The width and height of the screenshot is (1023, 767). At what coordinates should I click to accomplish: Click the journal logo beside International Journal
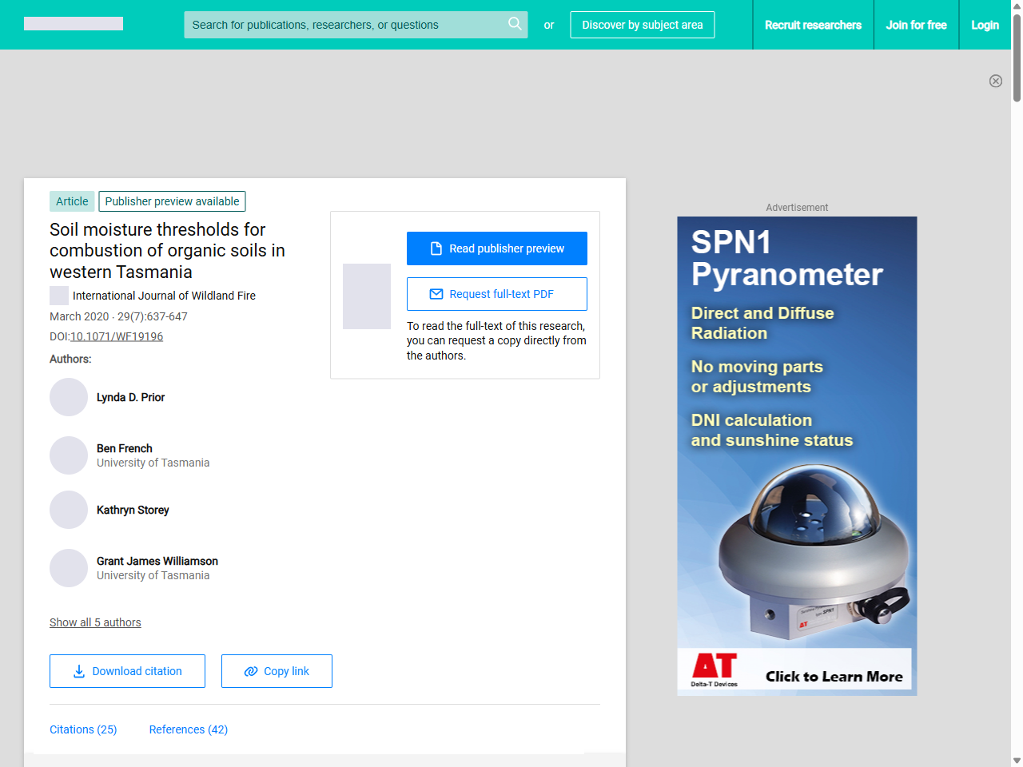[x=59, y=296]
